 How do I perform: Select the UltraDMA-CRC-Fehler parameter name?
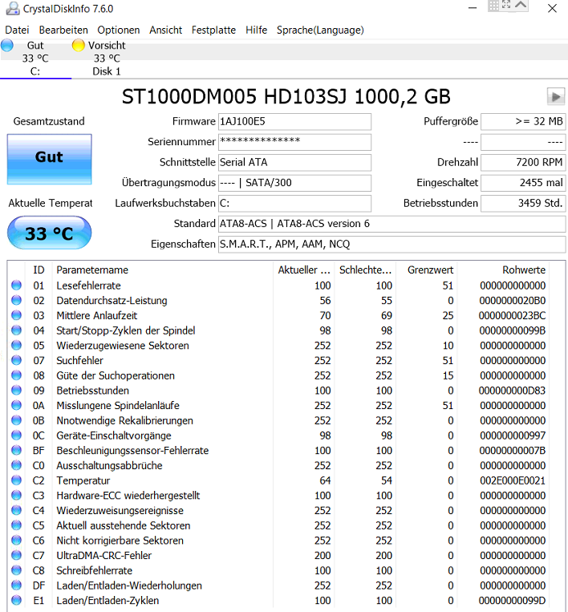103,555
